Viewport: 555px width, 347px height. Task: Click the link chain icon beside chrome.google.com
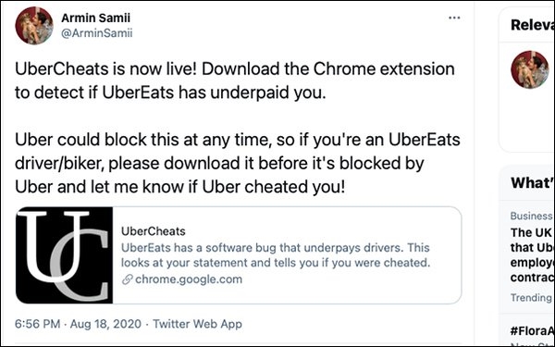pyautogui.click(x=127, y=279)
